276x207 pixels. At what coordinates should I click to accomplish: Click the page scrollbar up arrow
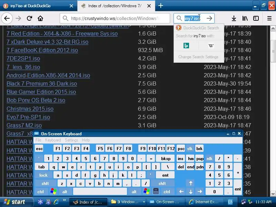(x=273, y=29)
